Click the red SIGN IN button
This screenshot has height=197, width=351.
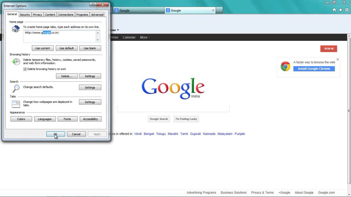pyautogui.click(x=329, y=49)
